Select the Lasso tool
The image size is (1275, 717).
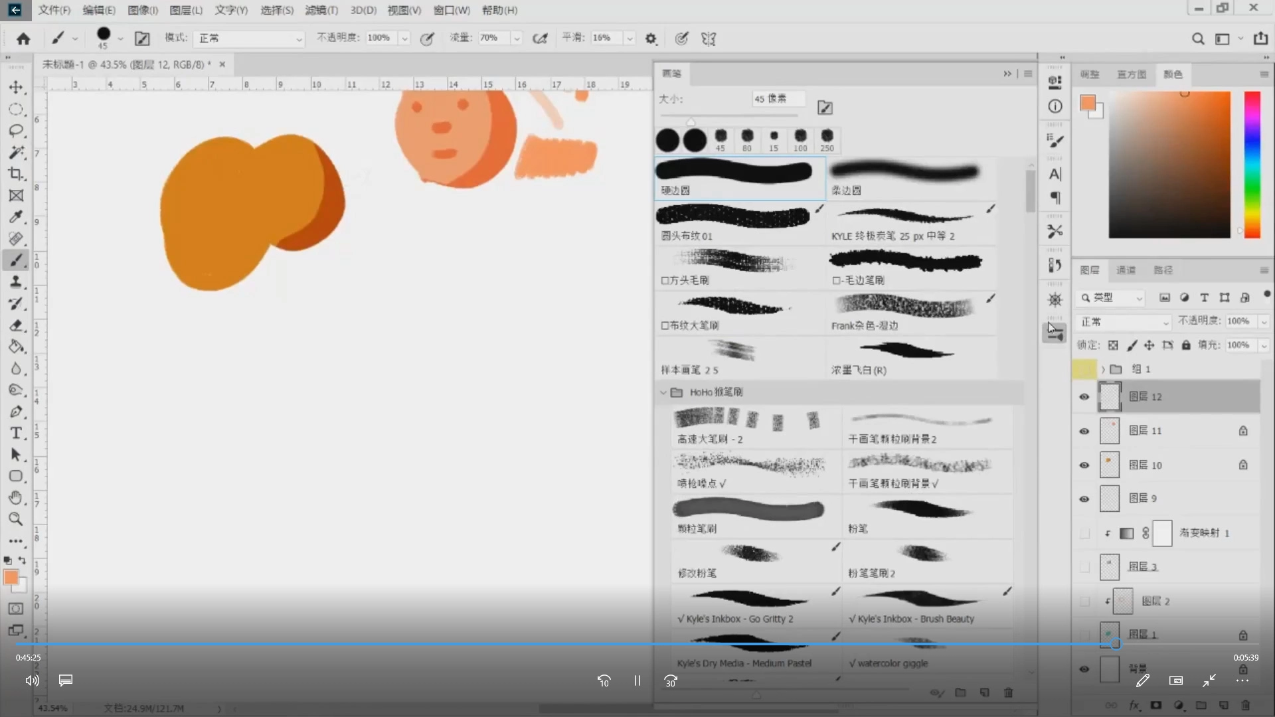16,131
